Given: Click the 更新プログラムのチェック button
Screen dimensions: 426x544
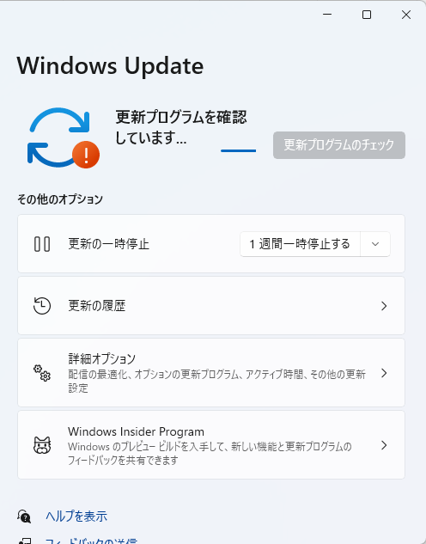Looking at the screenshot, I should tap(339, 145).
